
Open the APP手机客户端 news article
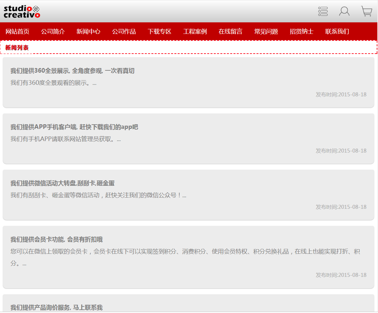point(74,127)
